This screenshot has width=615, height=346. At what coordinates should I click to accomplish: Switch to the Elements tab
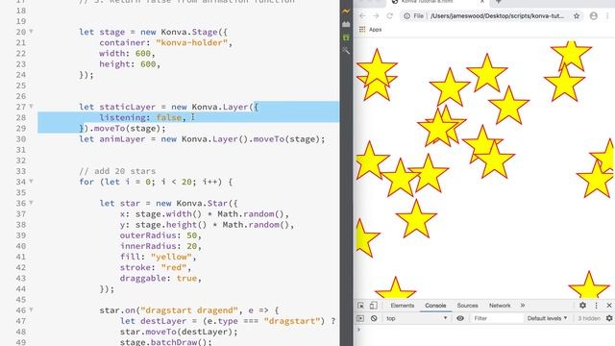coord(402,306)
